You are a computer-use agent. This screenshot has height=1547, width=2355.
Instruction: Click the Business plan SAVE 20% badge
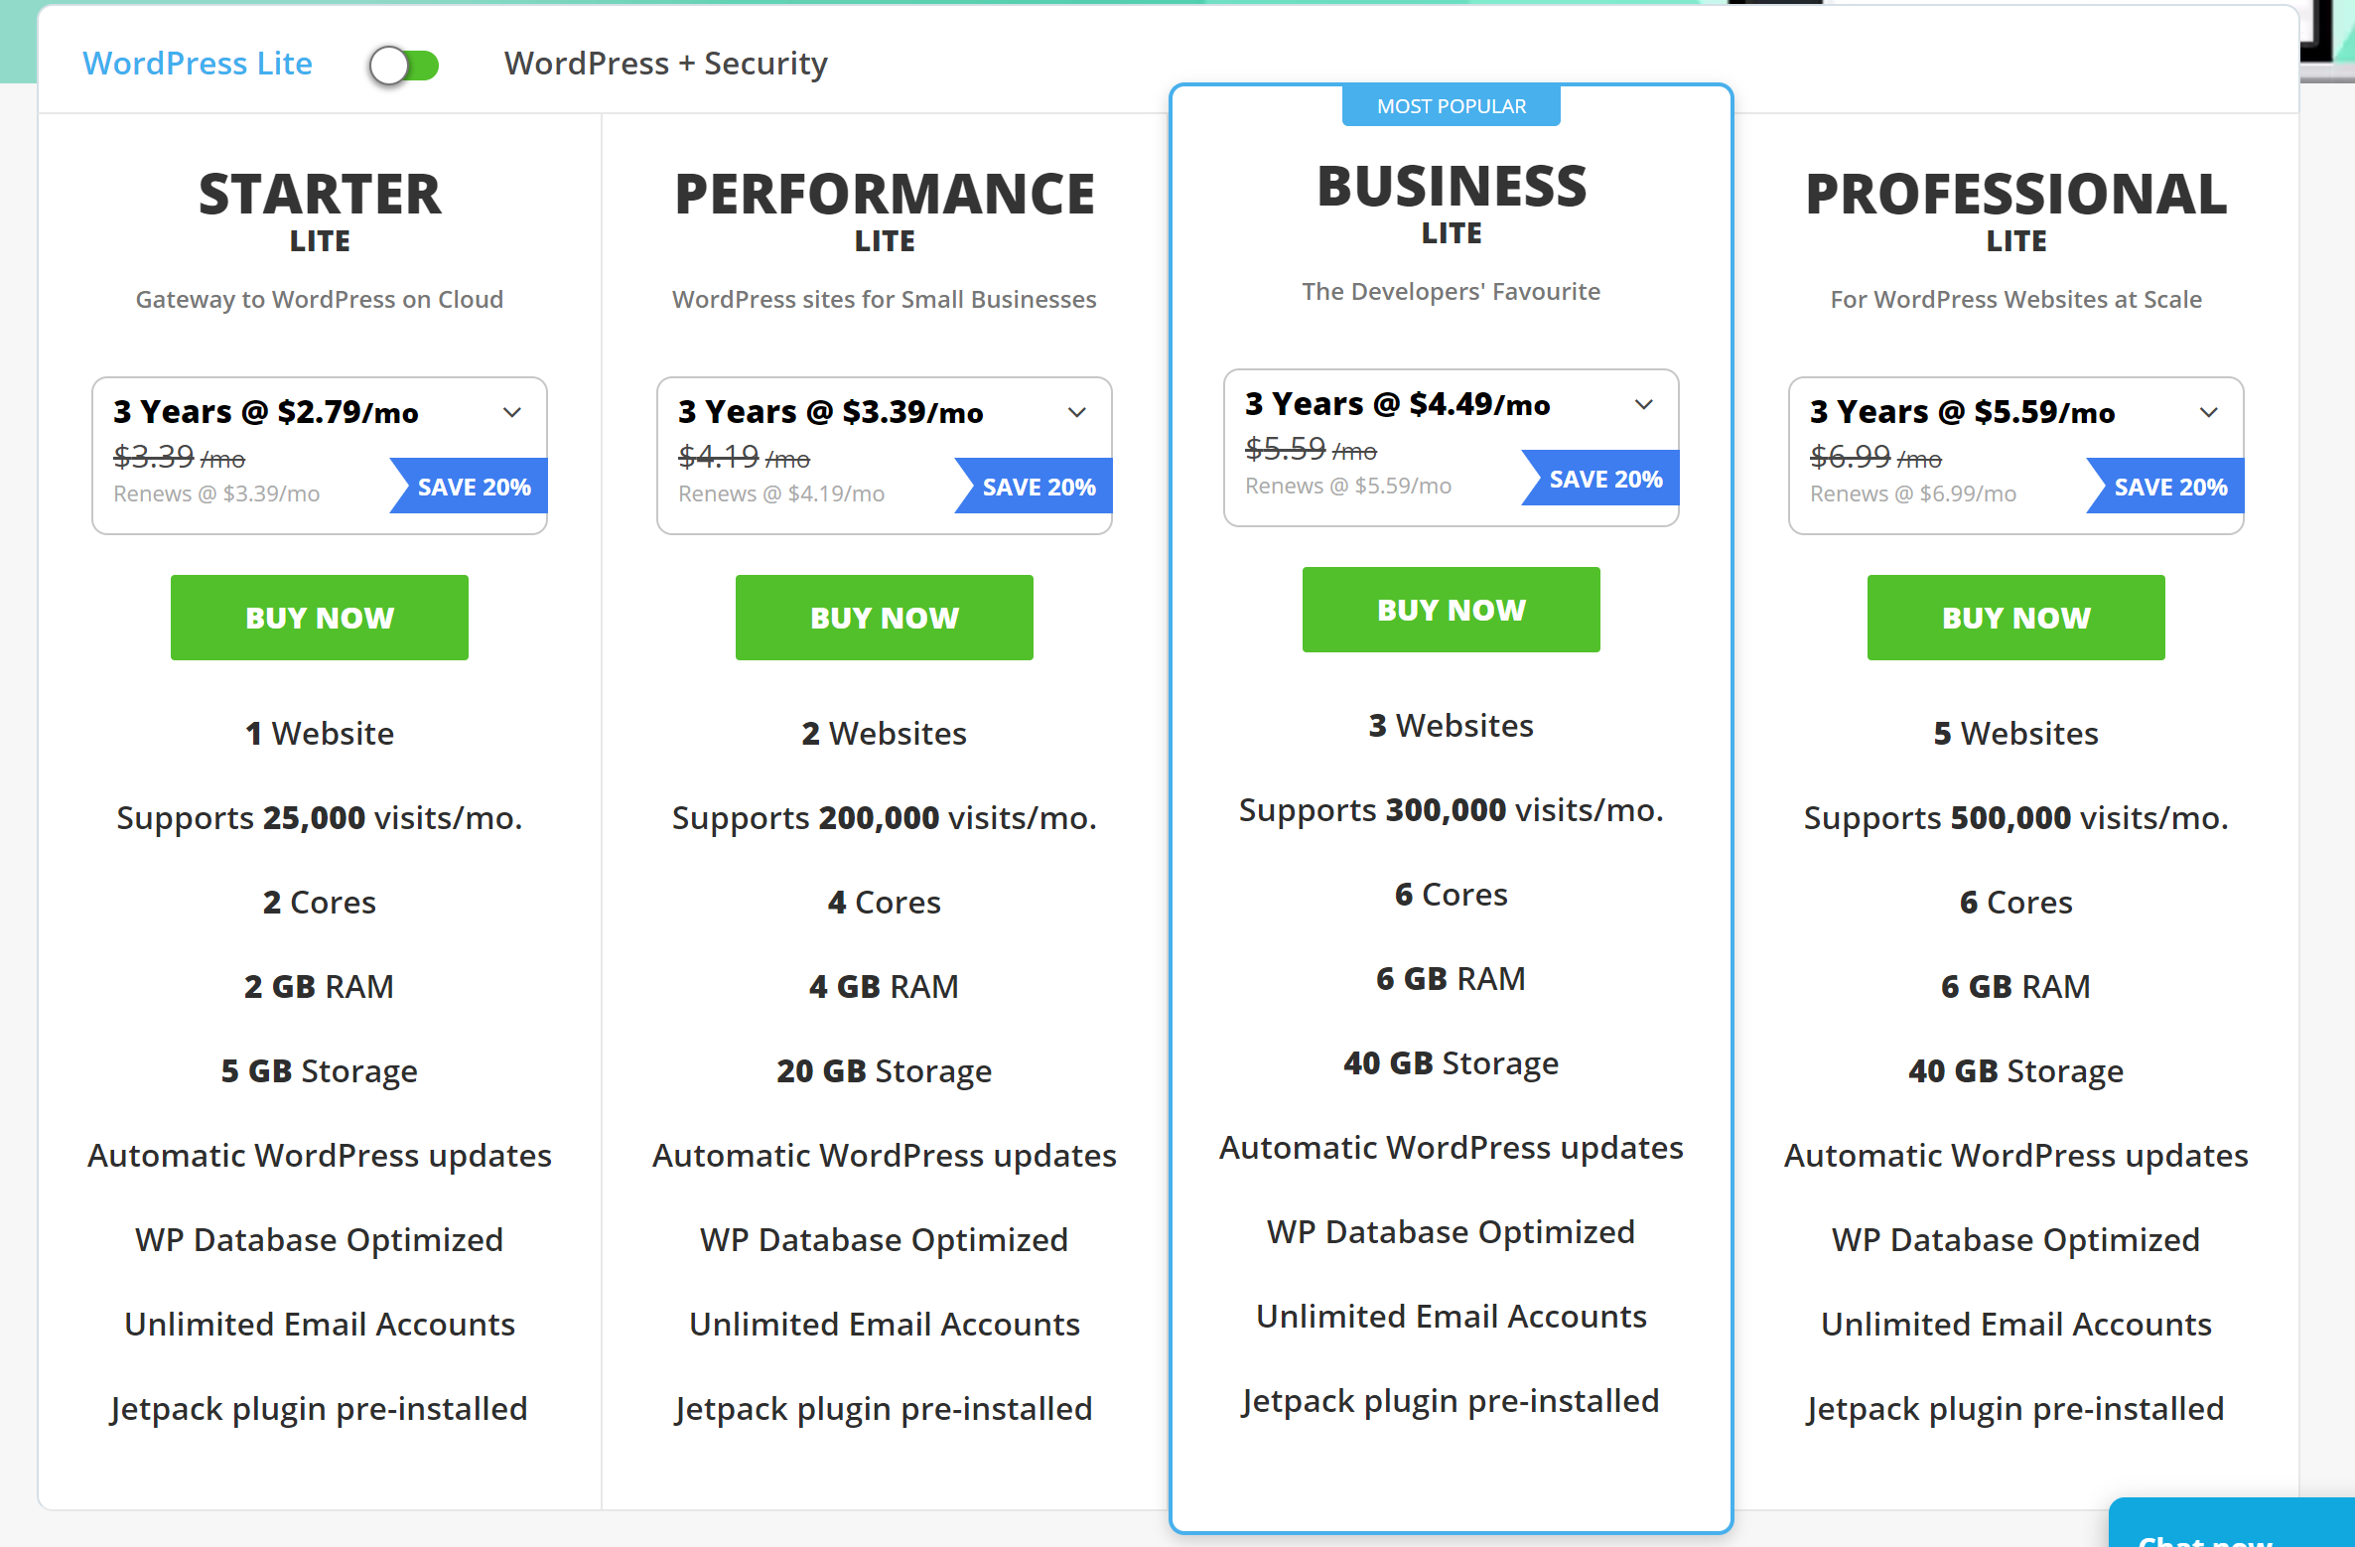point(1604,478)
